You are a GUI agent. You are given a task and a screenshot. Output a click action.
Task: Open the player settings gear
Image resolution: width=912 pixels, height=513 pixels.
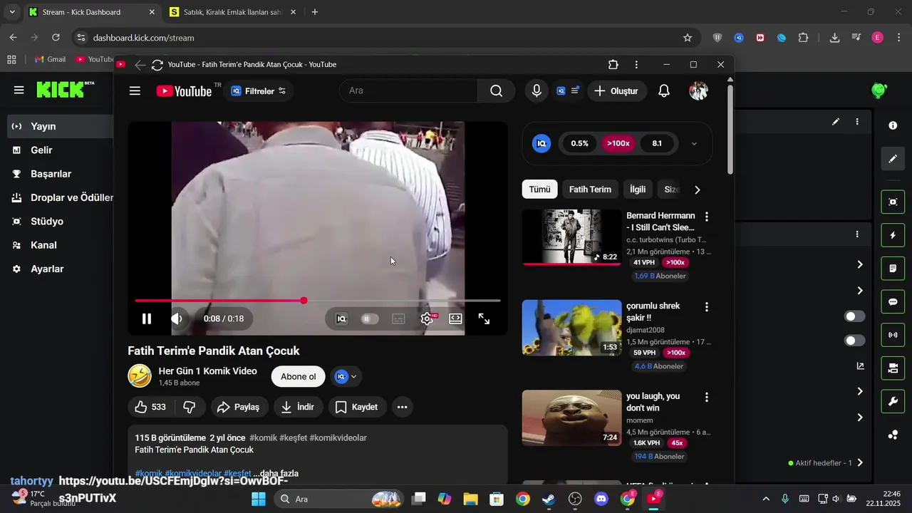click(427, 318)
